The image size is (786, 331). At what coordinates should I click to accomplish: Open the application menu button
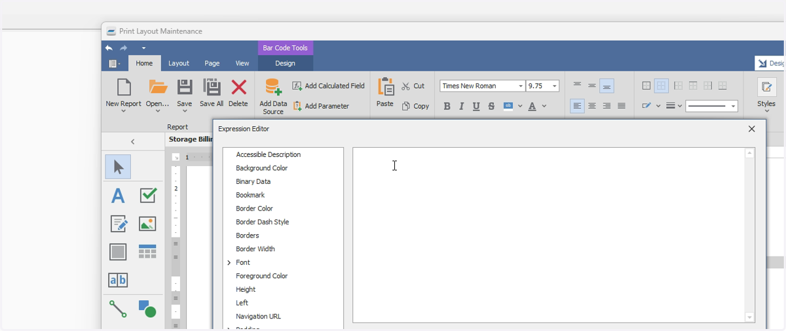pos(114,63)
